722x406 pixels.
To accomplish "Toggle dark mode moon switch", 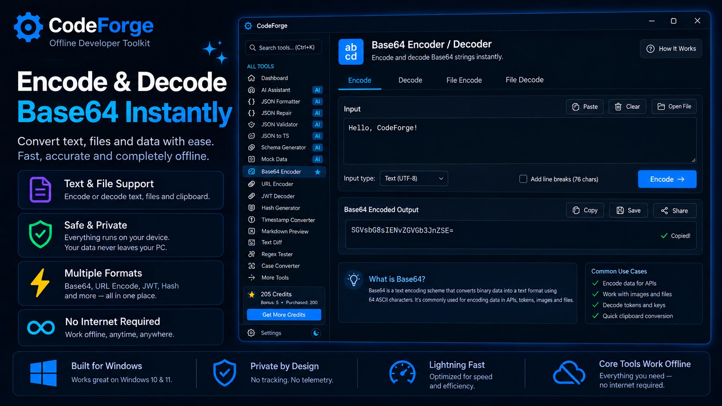I will [x=316, y=333].
